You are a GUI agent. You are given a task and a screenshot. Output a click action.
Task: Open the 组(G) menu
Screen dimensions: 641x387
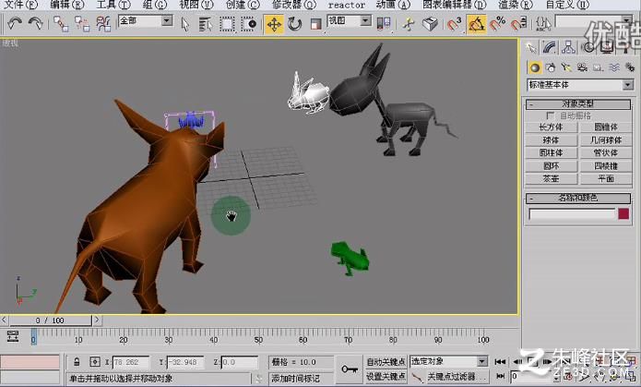(x=155, y=5)
